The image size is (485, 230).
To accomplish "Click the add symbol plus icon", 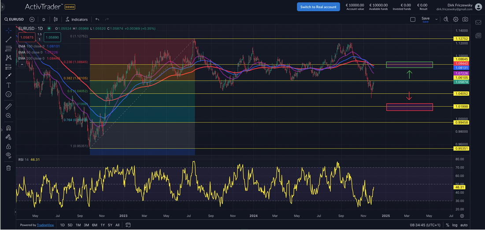I will [x=32, y=19].
